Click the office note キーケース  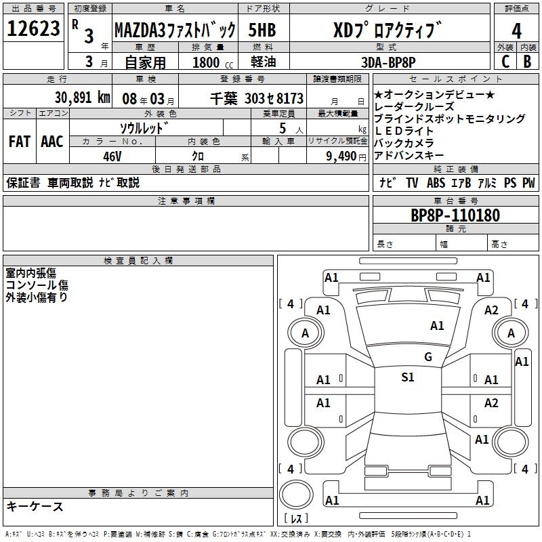(x=35, y=506)
